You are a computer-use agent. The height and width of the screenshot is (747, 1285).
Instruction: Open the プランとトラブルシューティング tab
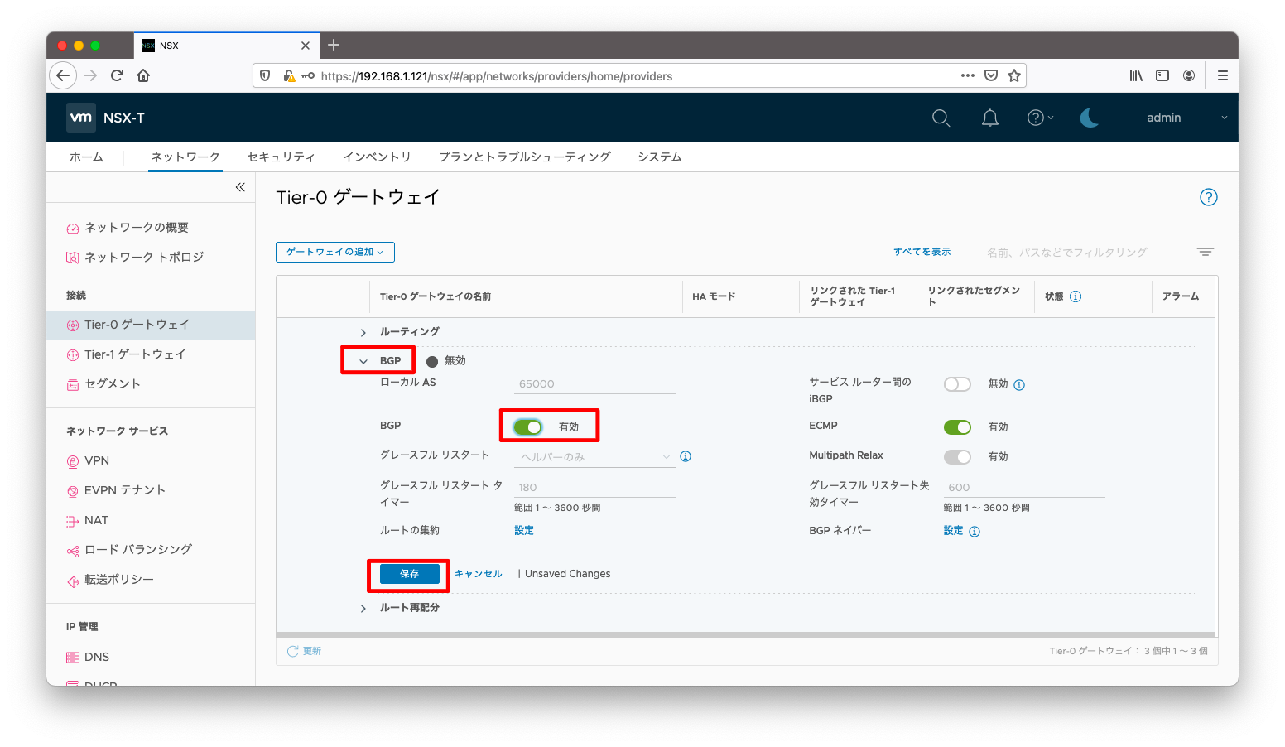525,157
